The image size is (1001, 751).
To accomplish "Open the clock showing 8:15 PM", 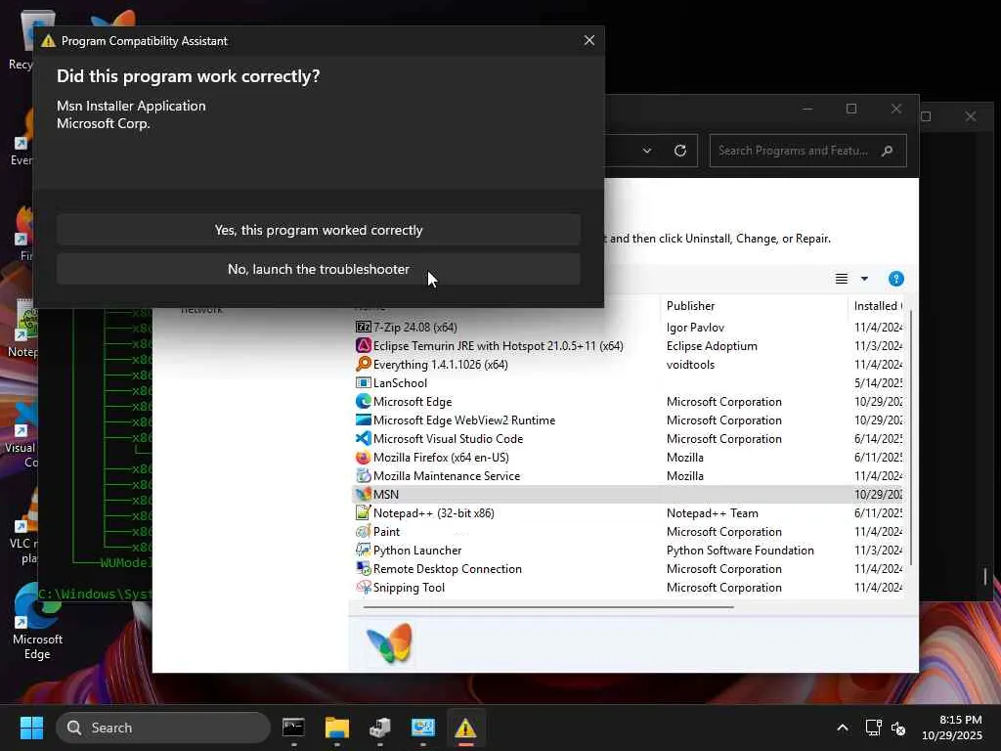I will click(x=951, y=728).
